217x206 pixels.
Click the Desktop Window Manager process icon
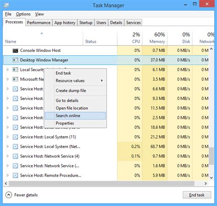click(15, 60)
